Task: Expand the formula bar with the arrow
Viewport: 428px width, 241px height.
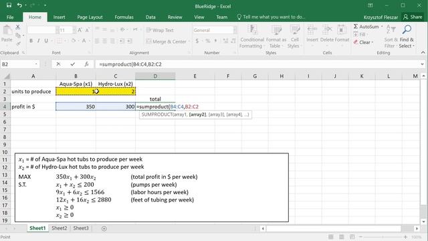Action: coord(422,64)
